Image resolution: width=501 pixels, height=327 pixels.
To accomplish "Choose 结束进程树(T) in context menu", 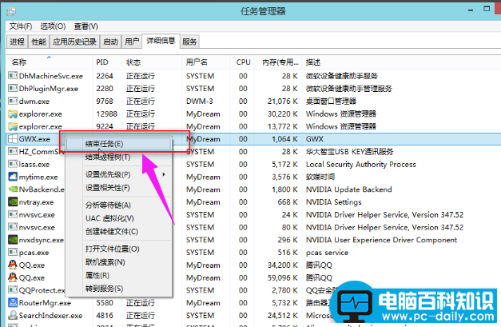I will click(118, 157).
